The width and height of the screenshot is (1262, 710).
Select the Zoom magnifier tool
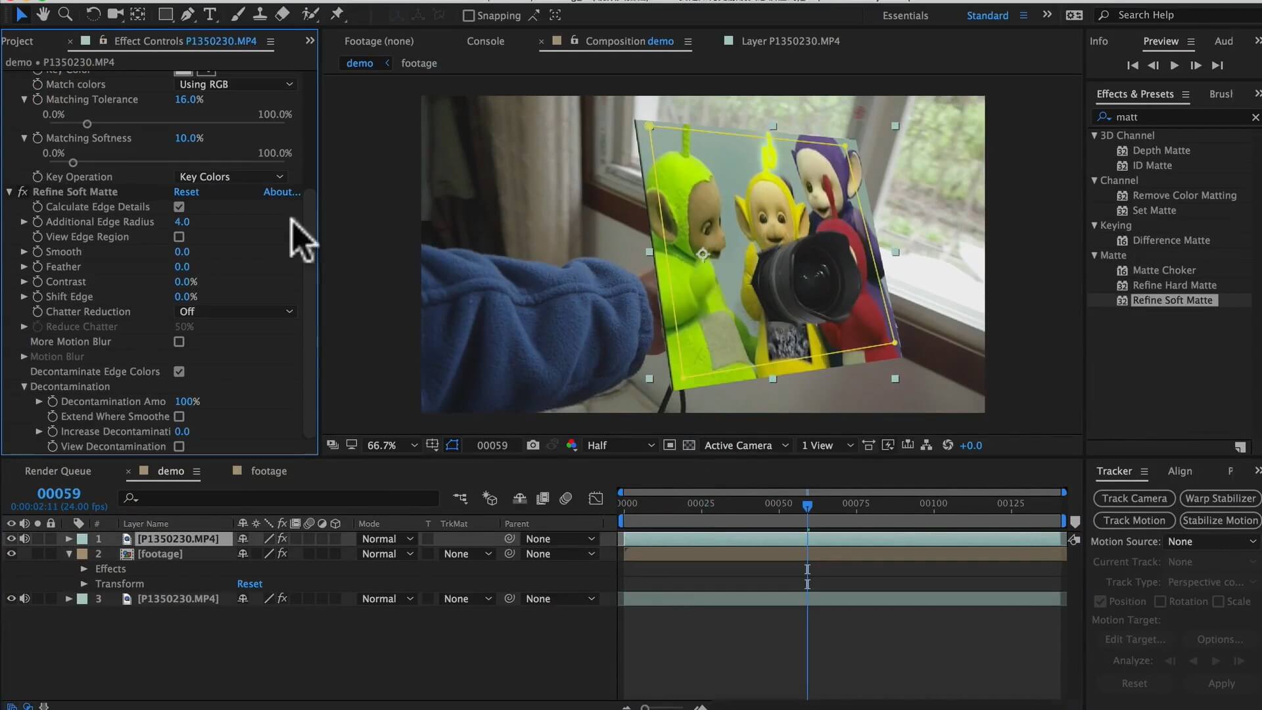click(65, 14)
